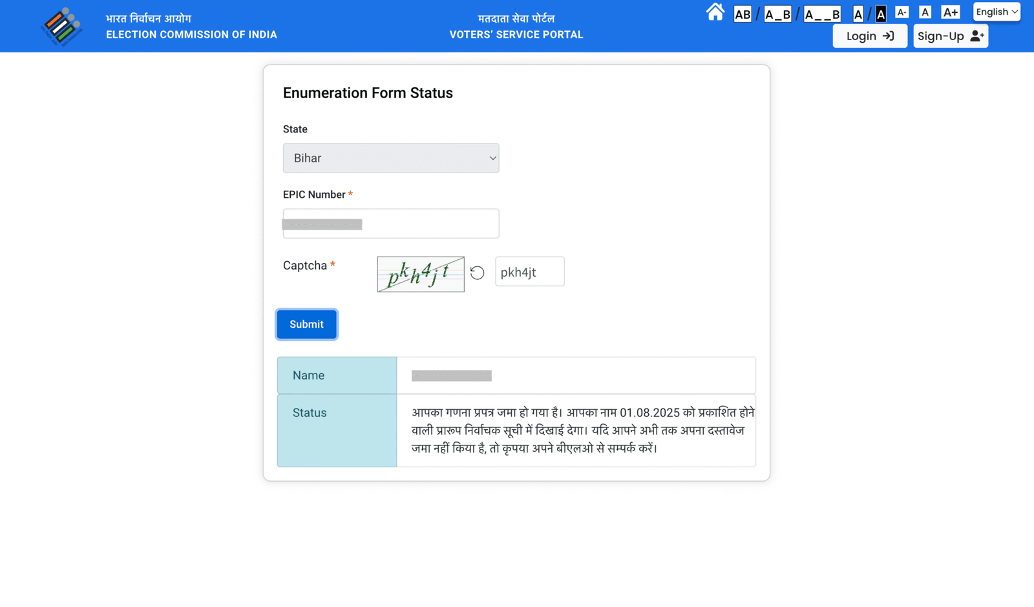1034x607 pixels.
Task: Click the EPIC Number input field
Action: (390, 223)
